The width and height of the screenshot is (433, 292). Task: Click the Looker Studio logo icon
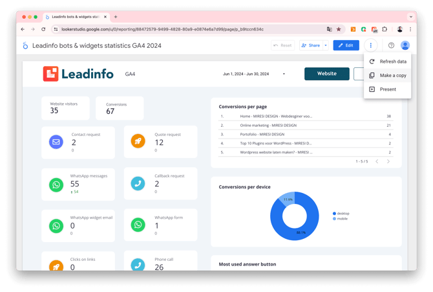(25, 45)
